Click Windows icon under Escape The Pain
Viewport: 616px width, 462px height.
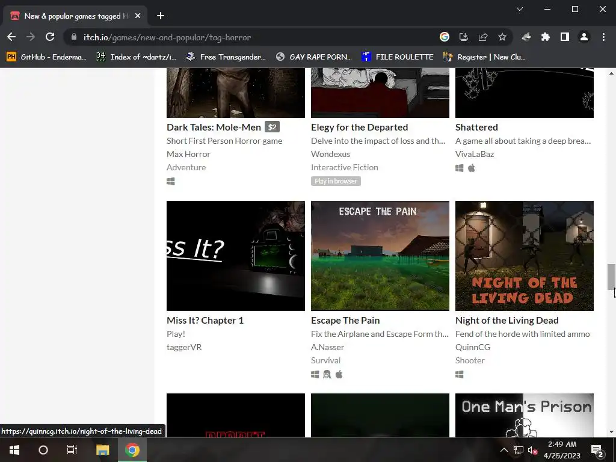click(315, 374)
